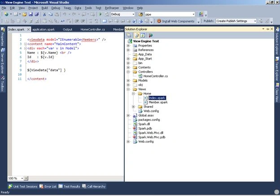Toggle auto-hide pin on Solution Explorer
This screenshot has height=196, width=280.
(x=268, y=29)
